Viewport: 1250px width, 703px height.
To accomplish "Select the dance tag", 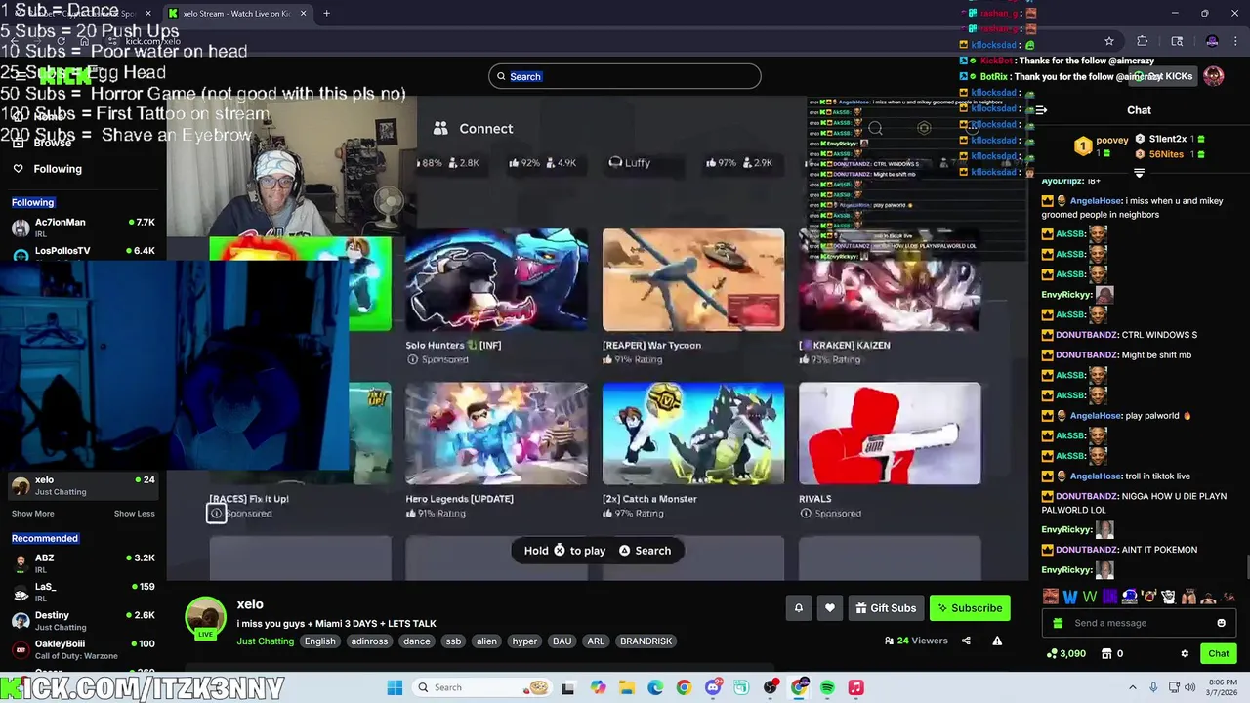I will coord(417,641).
